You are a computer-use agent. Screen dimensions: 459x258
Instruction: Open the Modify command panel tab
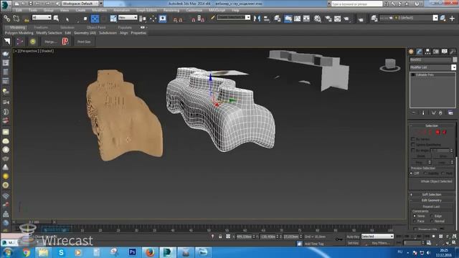(420, 52)
